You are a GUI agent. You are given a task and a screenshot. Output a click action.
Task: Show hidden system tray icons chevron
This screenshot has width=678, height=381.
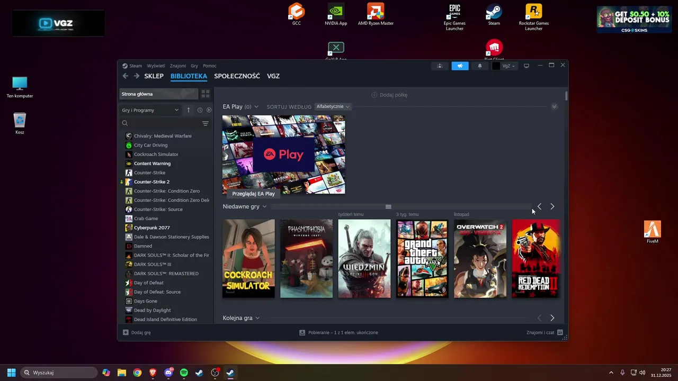[x=611, y=373]
